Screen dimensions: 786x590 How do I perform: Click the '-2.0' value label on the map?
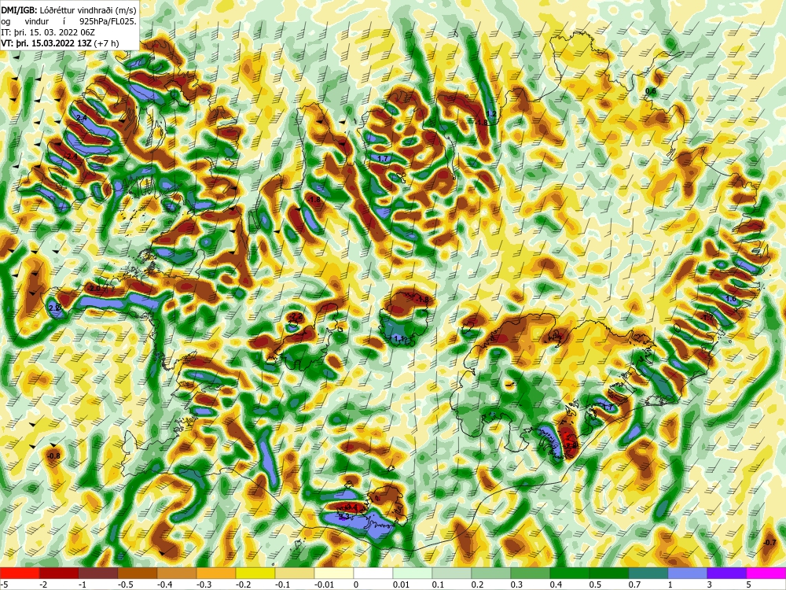tap(94, 289)
